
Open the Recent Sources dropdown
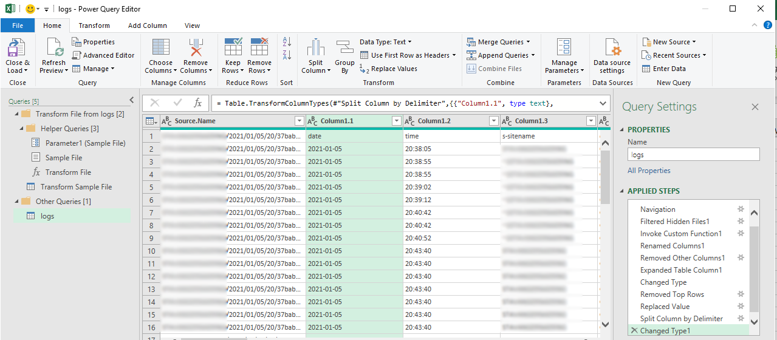[x=674, y=55]
